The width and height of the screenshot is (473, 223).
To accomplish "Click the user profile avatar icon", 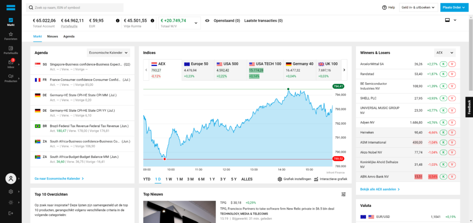I will coord(11,178).
